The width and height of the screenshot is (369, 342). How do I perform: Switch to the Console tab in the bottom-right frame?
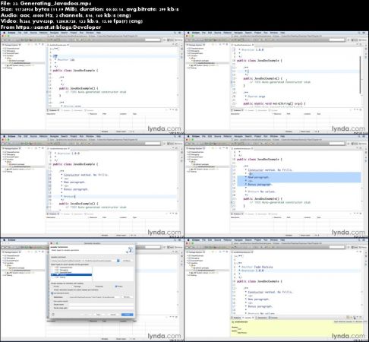tap(274, 318)
